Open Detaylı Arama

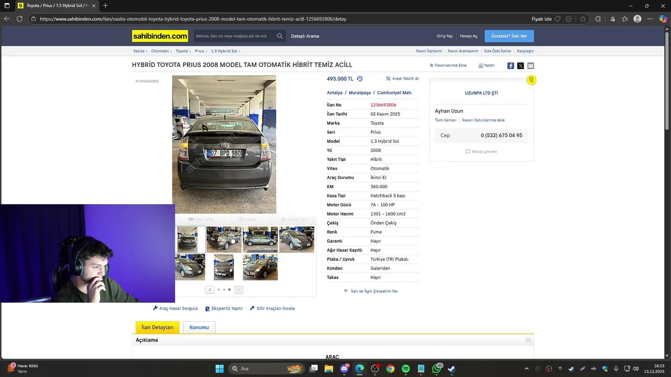[305, 36]
